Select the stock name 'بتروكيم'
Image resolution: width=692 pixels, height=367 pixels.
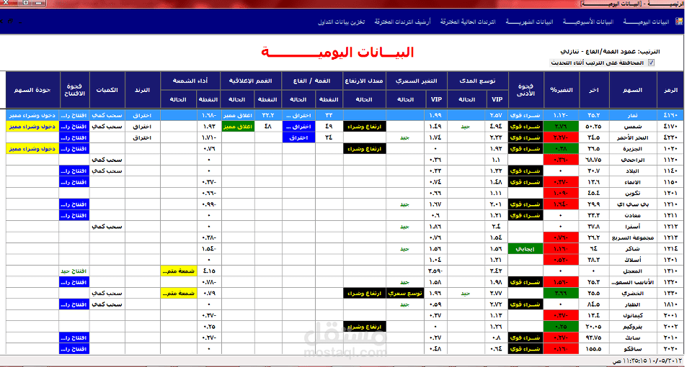click(632, 327)
